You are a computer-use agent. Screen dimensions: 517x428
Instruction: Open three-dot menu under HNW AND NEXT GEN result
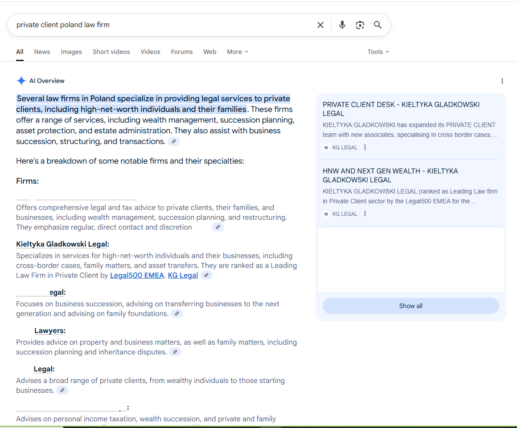pos(365,214)
